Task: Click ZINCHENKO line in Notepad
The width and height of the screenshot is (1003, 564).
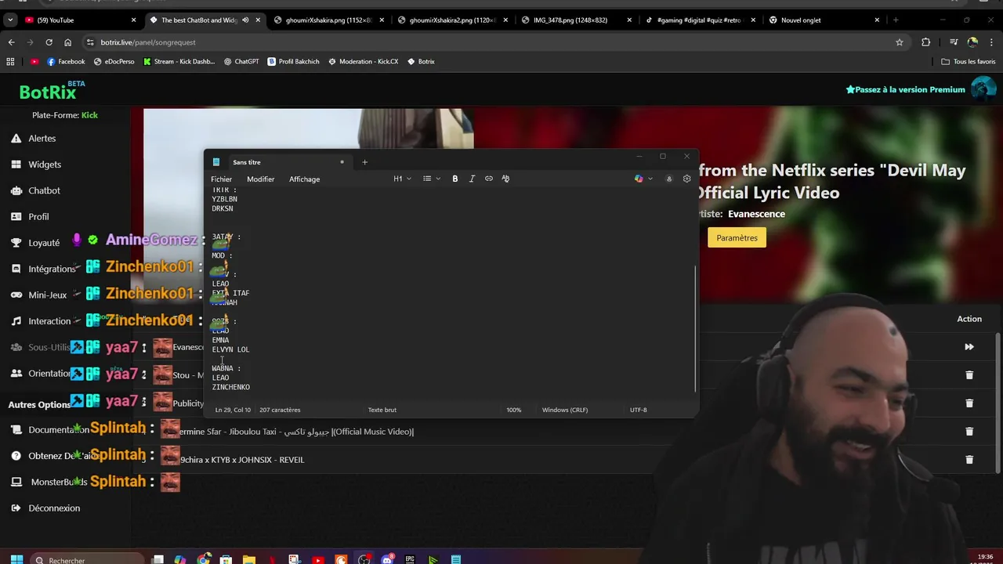Action: click(231, 387)
